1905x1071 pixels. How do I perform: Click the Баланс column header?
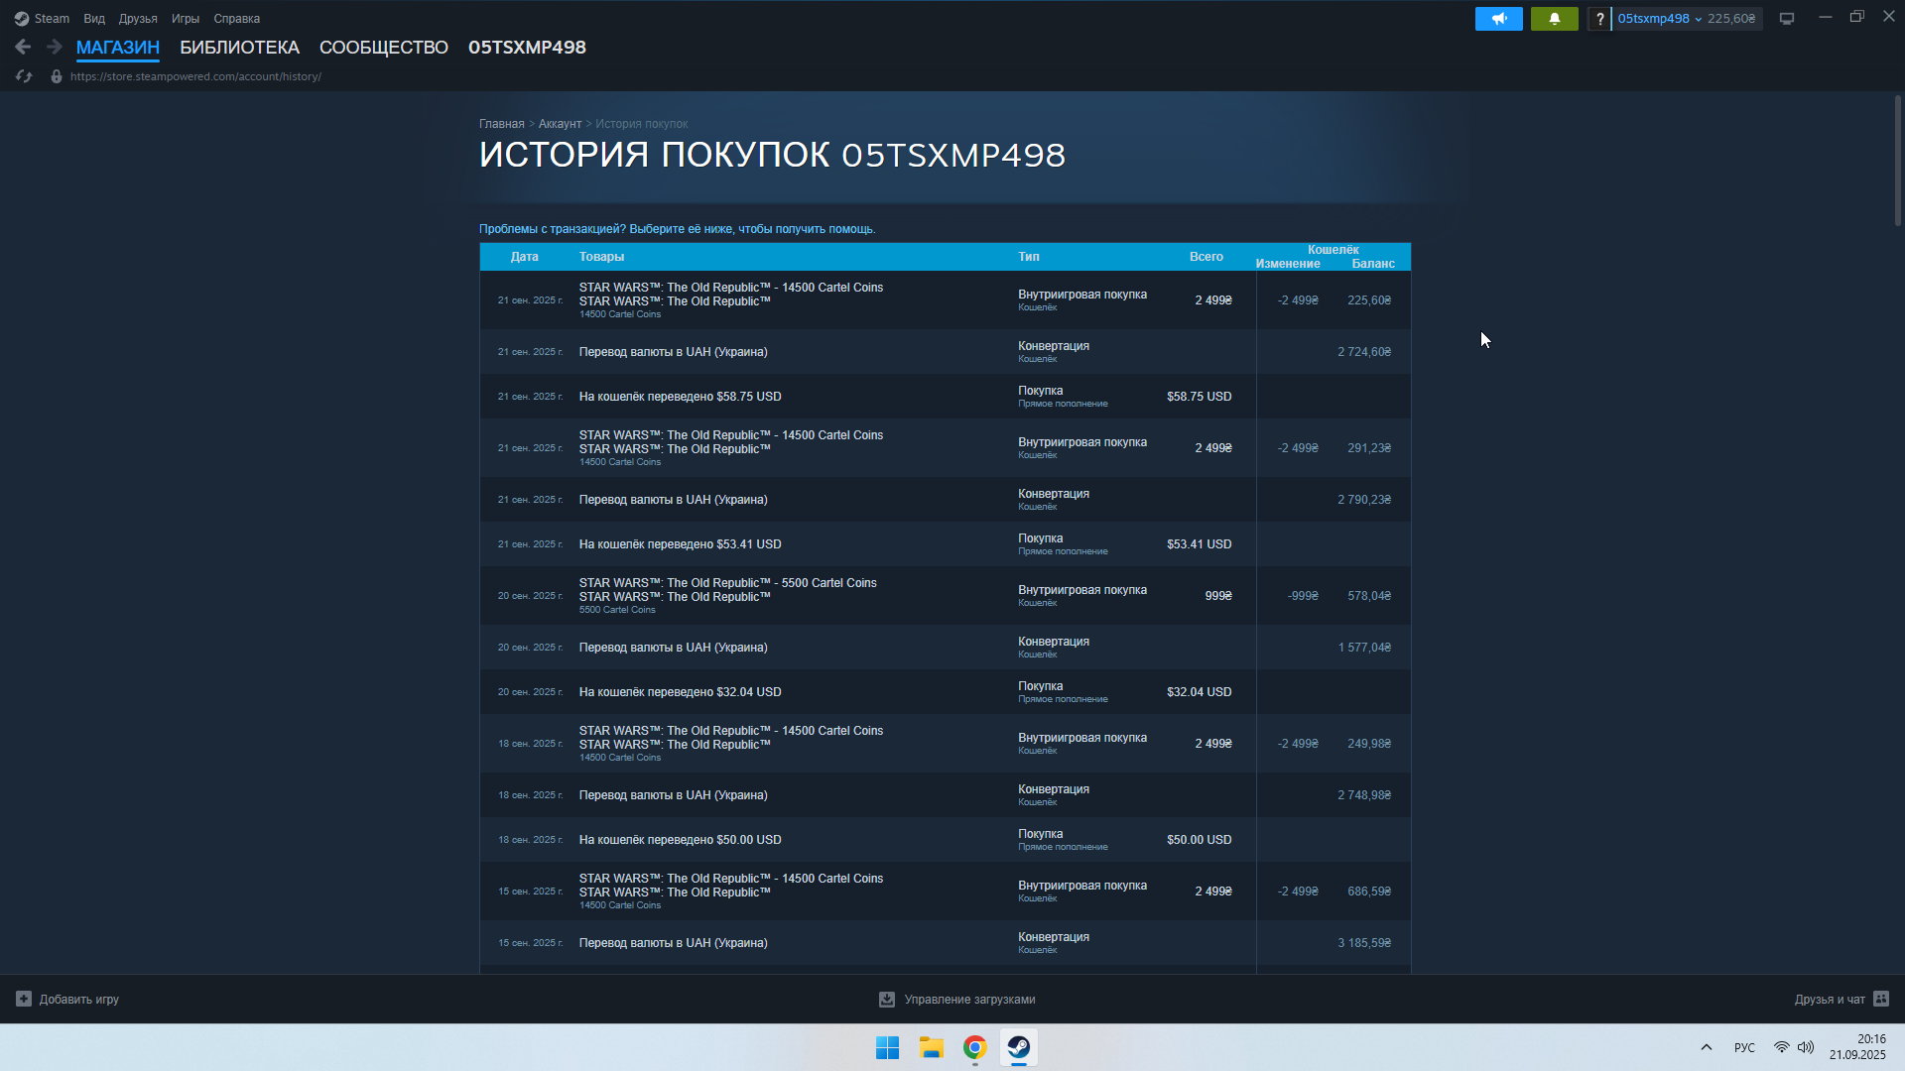click(x=1373, y=264)
